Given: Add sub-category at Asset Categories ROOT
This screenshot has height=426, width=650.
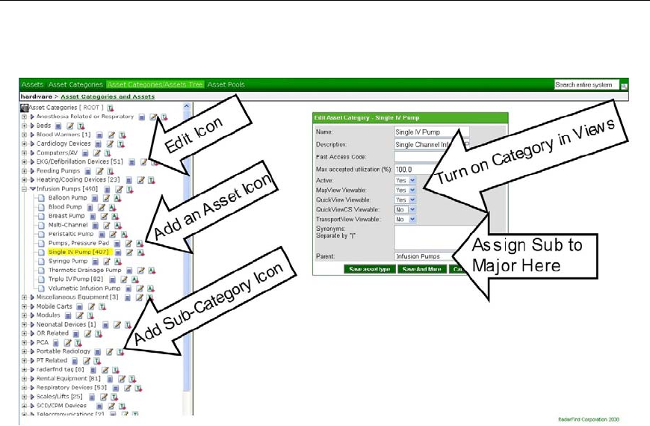Looking at the screenshot, I should (111, 108).
